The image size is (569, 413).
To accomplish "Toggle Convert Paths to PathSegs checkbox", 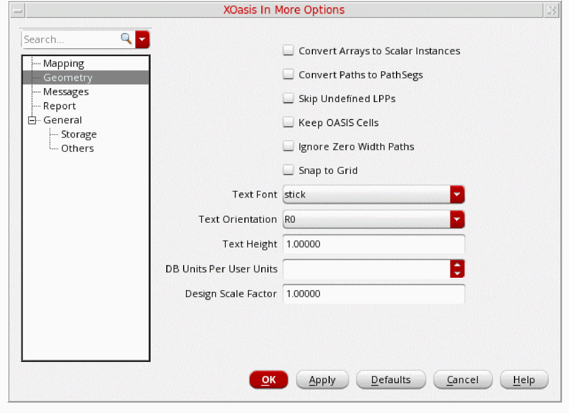I will [288, 75].
